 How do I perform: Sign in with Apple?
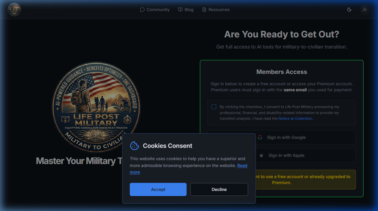[286, 155]
